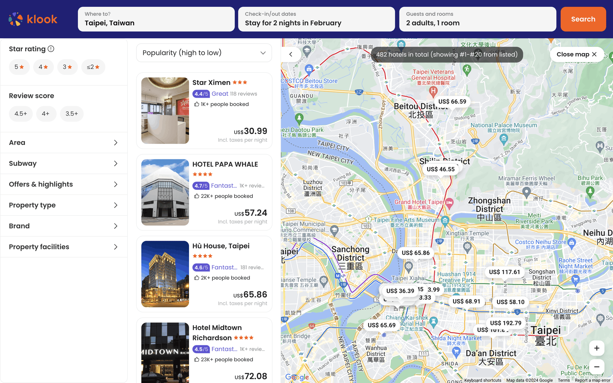
Task: Open HOTEL PAPA WHALE listing title
Action: tap(225, 164)
